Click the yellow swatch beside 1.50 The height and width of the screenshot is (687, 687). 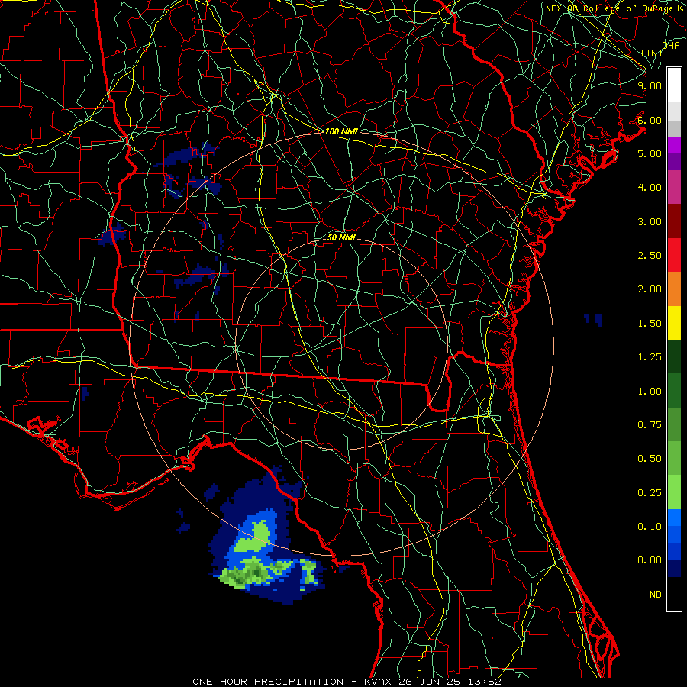674,323
